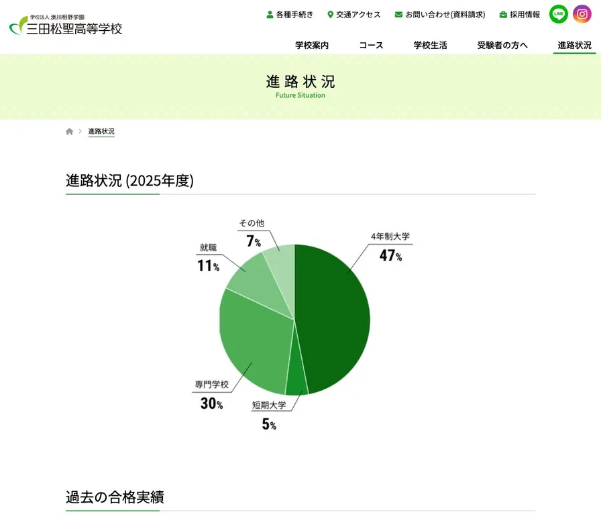The width and height of the screenshot is (601, 516).
Task: Click the 交通アクセス link
Action: click(358, 15)
